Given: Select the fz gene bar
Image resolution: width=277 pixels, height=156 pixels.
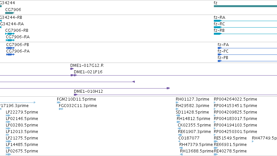Looking at the screenshot, I should click(x=245, y=6).
